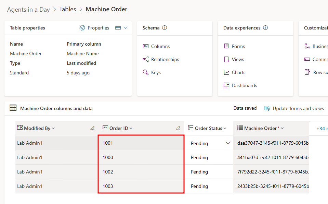Click the Dashboards icon
This screenshot has width=328, height=204.
click(x=226, y=85)
